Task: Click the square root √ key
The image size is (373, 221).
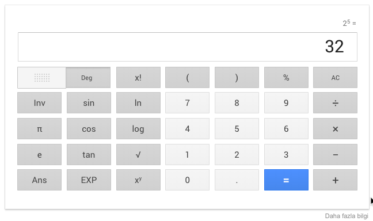Action: tap(138, 154)
